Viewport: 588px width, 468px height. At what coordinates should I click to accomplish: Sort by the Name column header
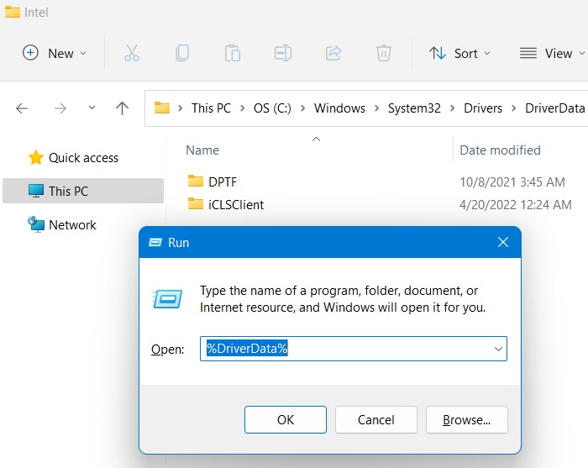(x=202, y=150)
